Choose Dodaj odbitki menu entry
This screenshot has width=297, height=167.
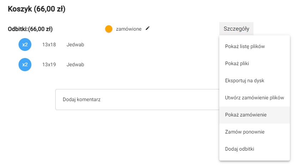point(240,149)
